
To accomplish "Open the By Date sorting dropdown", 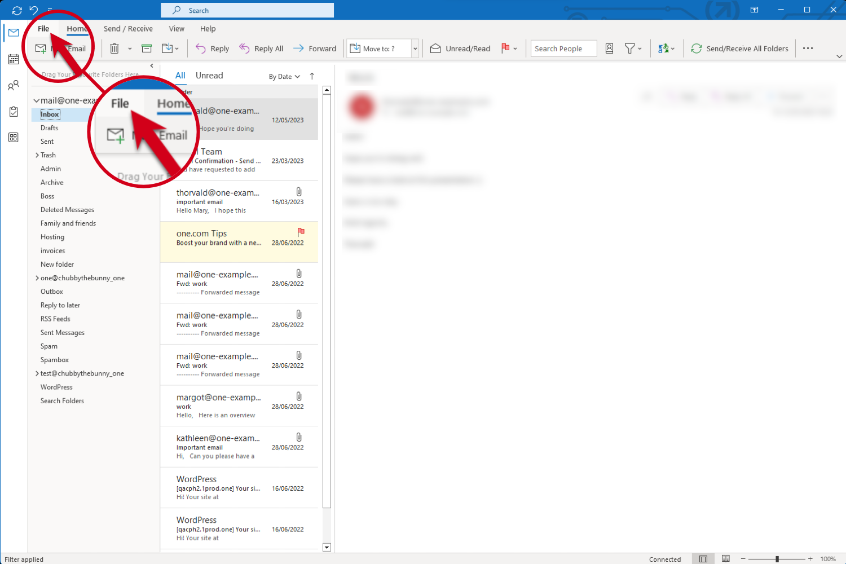I will 284,76.
